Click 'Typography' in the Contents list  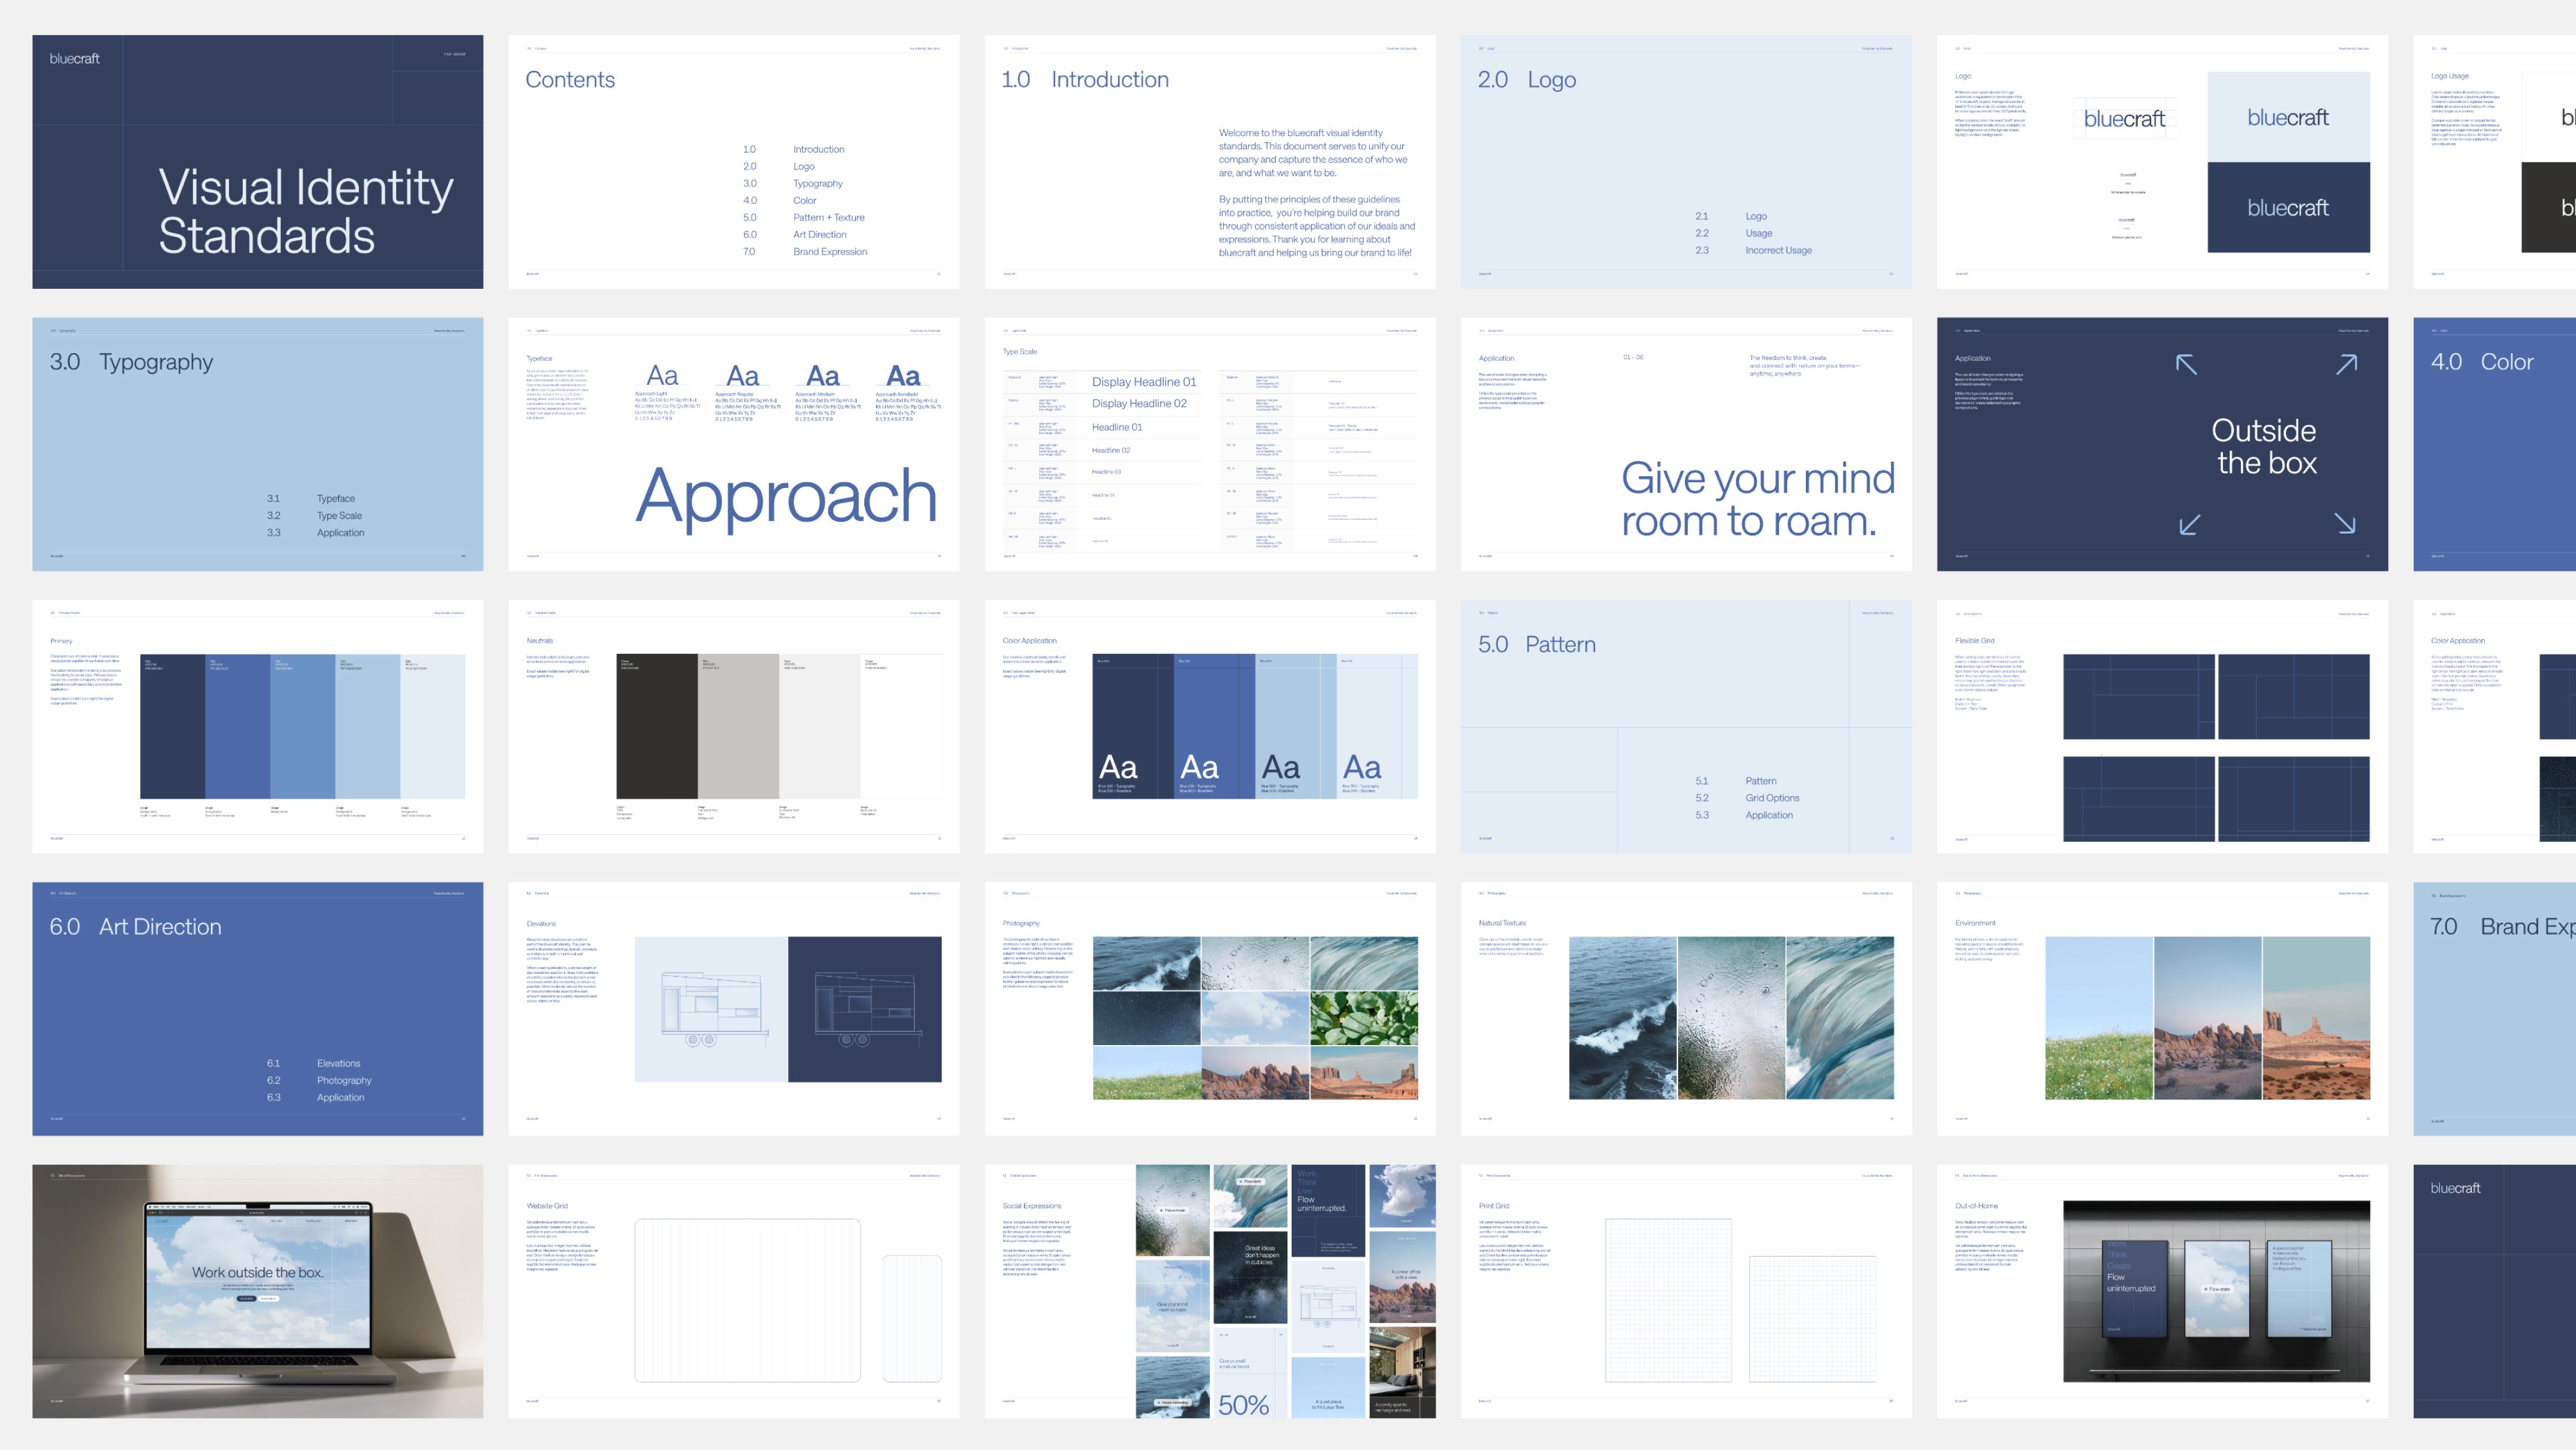[x=817, y=183]
